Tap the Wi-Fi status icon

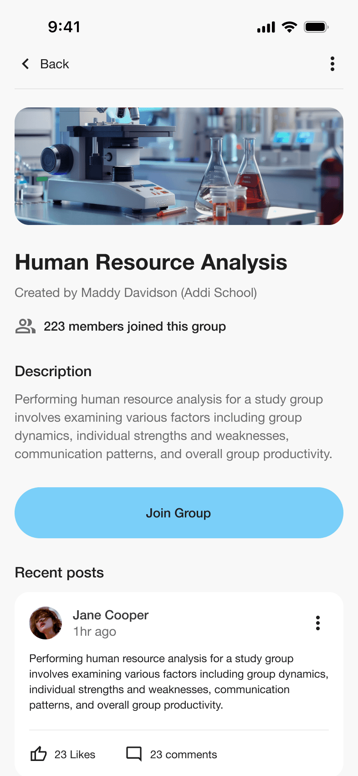[289, 27]
